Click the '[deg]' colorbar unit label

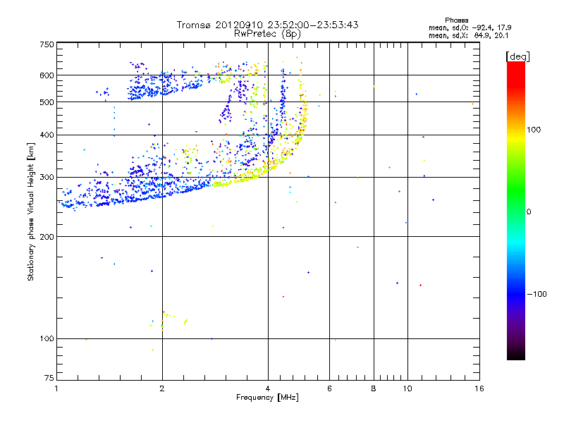coord(517,56)
